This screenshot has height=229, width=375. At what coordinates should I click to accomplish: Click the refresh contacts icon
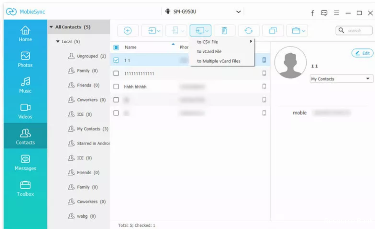click(x=249, y=31)
